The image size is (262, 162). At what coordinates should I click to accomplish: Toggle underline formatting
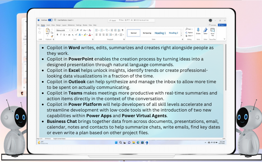point(64,35)
